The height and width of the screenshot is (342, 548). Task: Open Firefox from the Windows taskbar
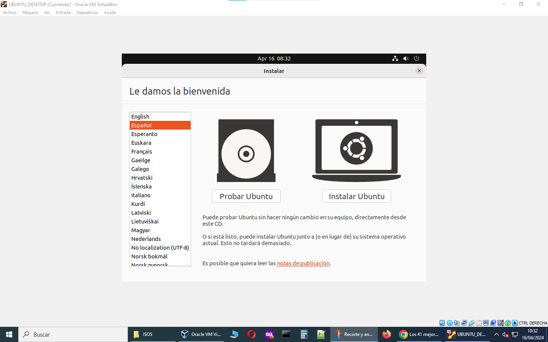coord(386,334)
